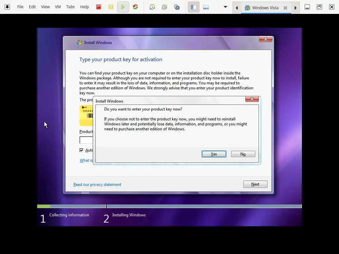Minimize the VMware window
The height and width of the screenshot is (254, 339).
[x=307, y=7]
